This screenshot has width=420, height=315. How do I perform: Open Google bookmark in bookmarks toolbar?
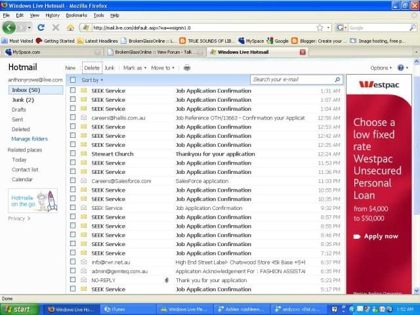[x=278, y=41]
